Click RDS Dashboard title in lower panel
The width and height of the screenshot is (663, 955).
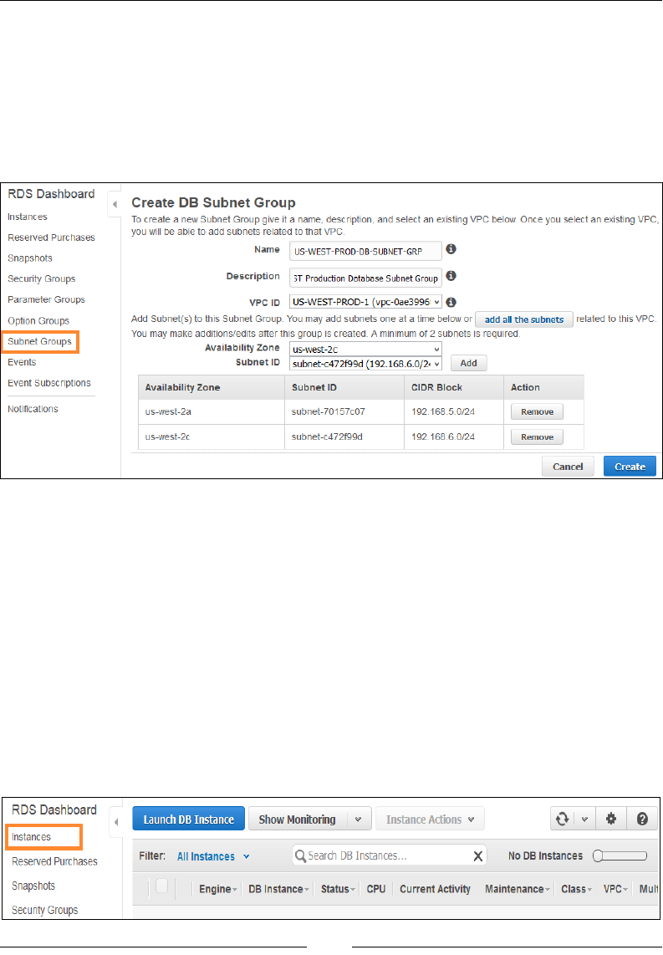point(54,810)
